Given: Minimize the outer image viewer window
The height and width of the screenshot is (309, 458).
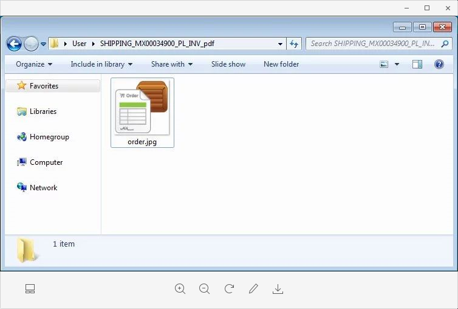Looking at the screenshot, I should click(406, 8).
